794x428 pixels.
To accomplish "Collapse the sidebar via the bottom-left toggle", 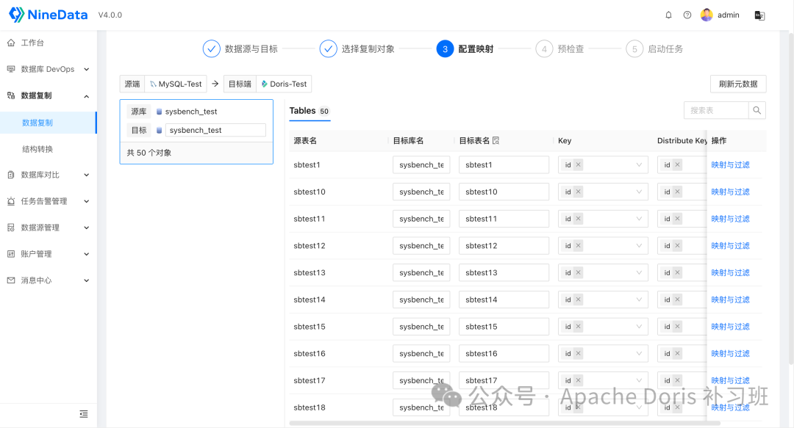I will coord(83,413).
